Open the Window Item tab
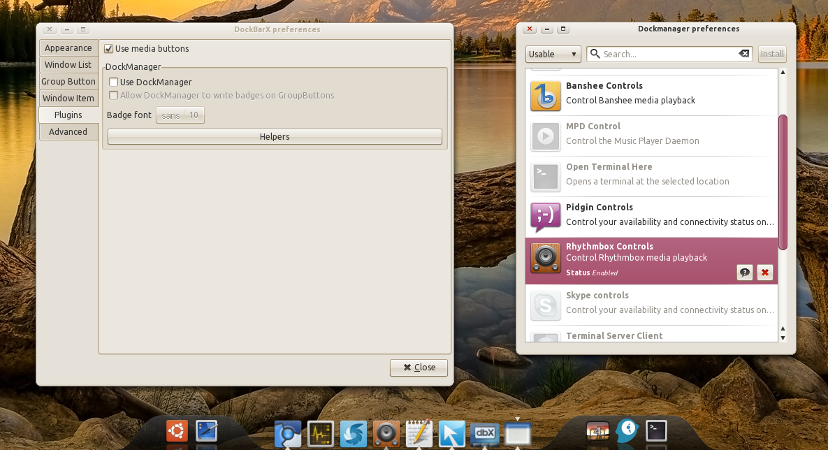The height and width of the screenshot is (450, 828). (68, 99)
